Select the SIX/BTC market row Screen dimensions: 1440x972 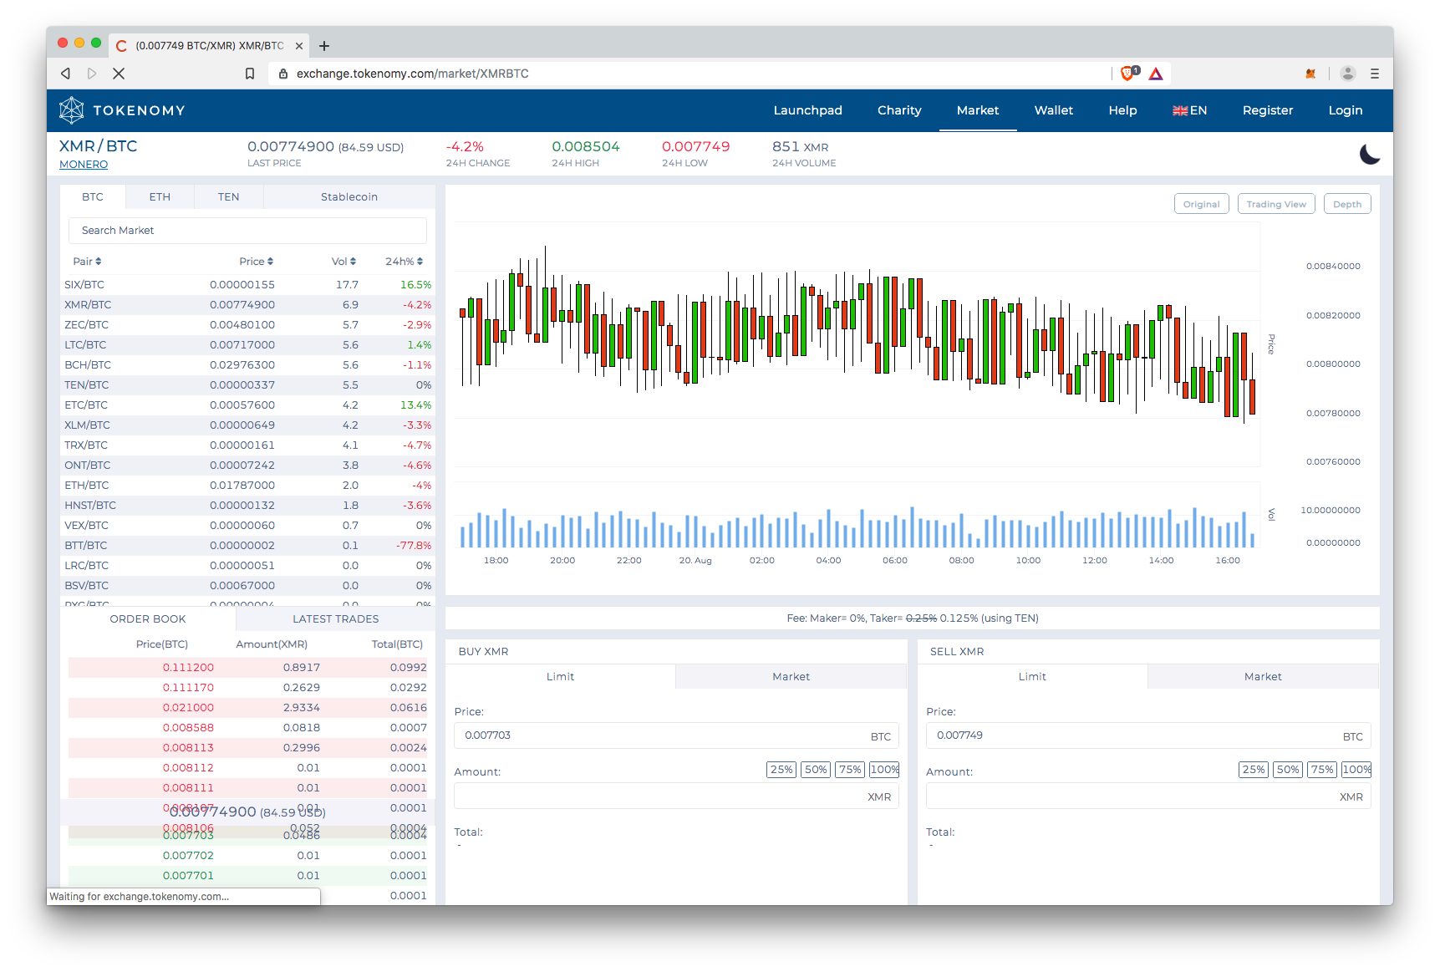(x=247, y=285)
